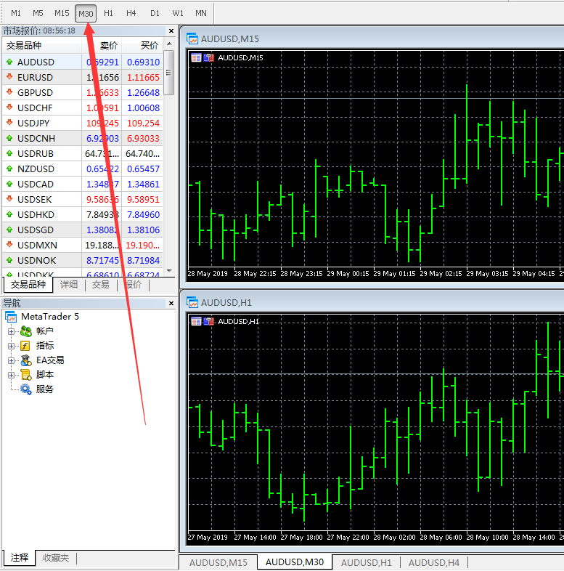Screen dimensions: 564x571
Task: Switch chart to H1 timeframe
Action: pos(108,14)
